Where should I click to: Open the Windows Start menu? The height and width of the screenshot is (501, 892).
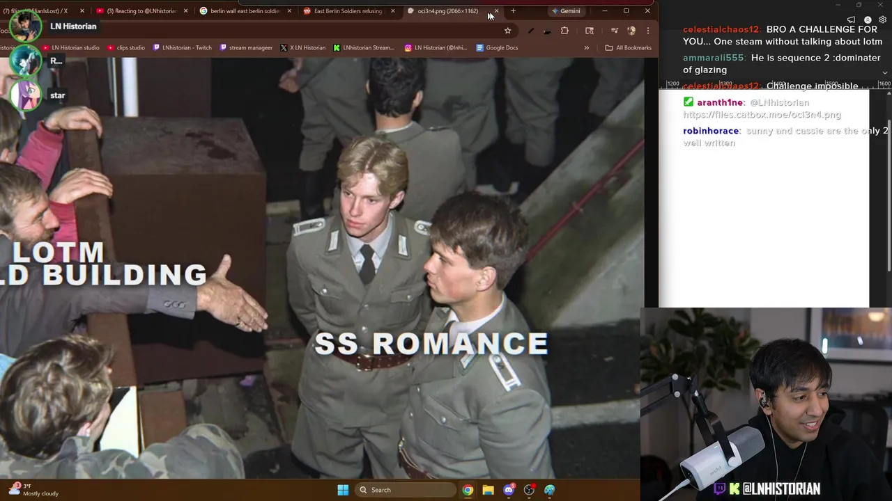tap(343, 490)
